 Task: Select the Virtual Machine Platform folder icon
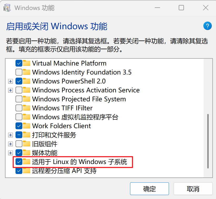point(27,63)
